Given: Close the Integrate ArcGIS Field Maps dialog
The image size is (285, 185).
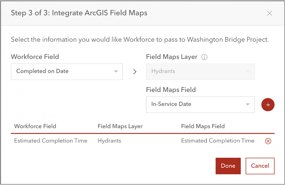Looking at the screenshot, I should click(269, 13).
